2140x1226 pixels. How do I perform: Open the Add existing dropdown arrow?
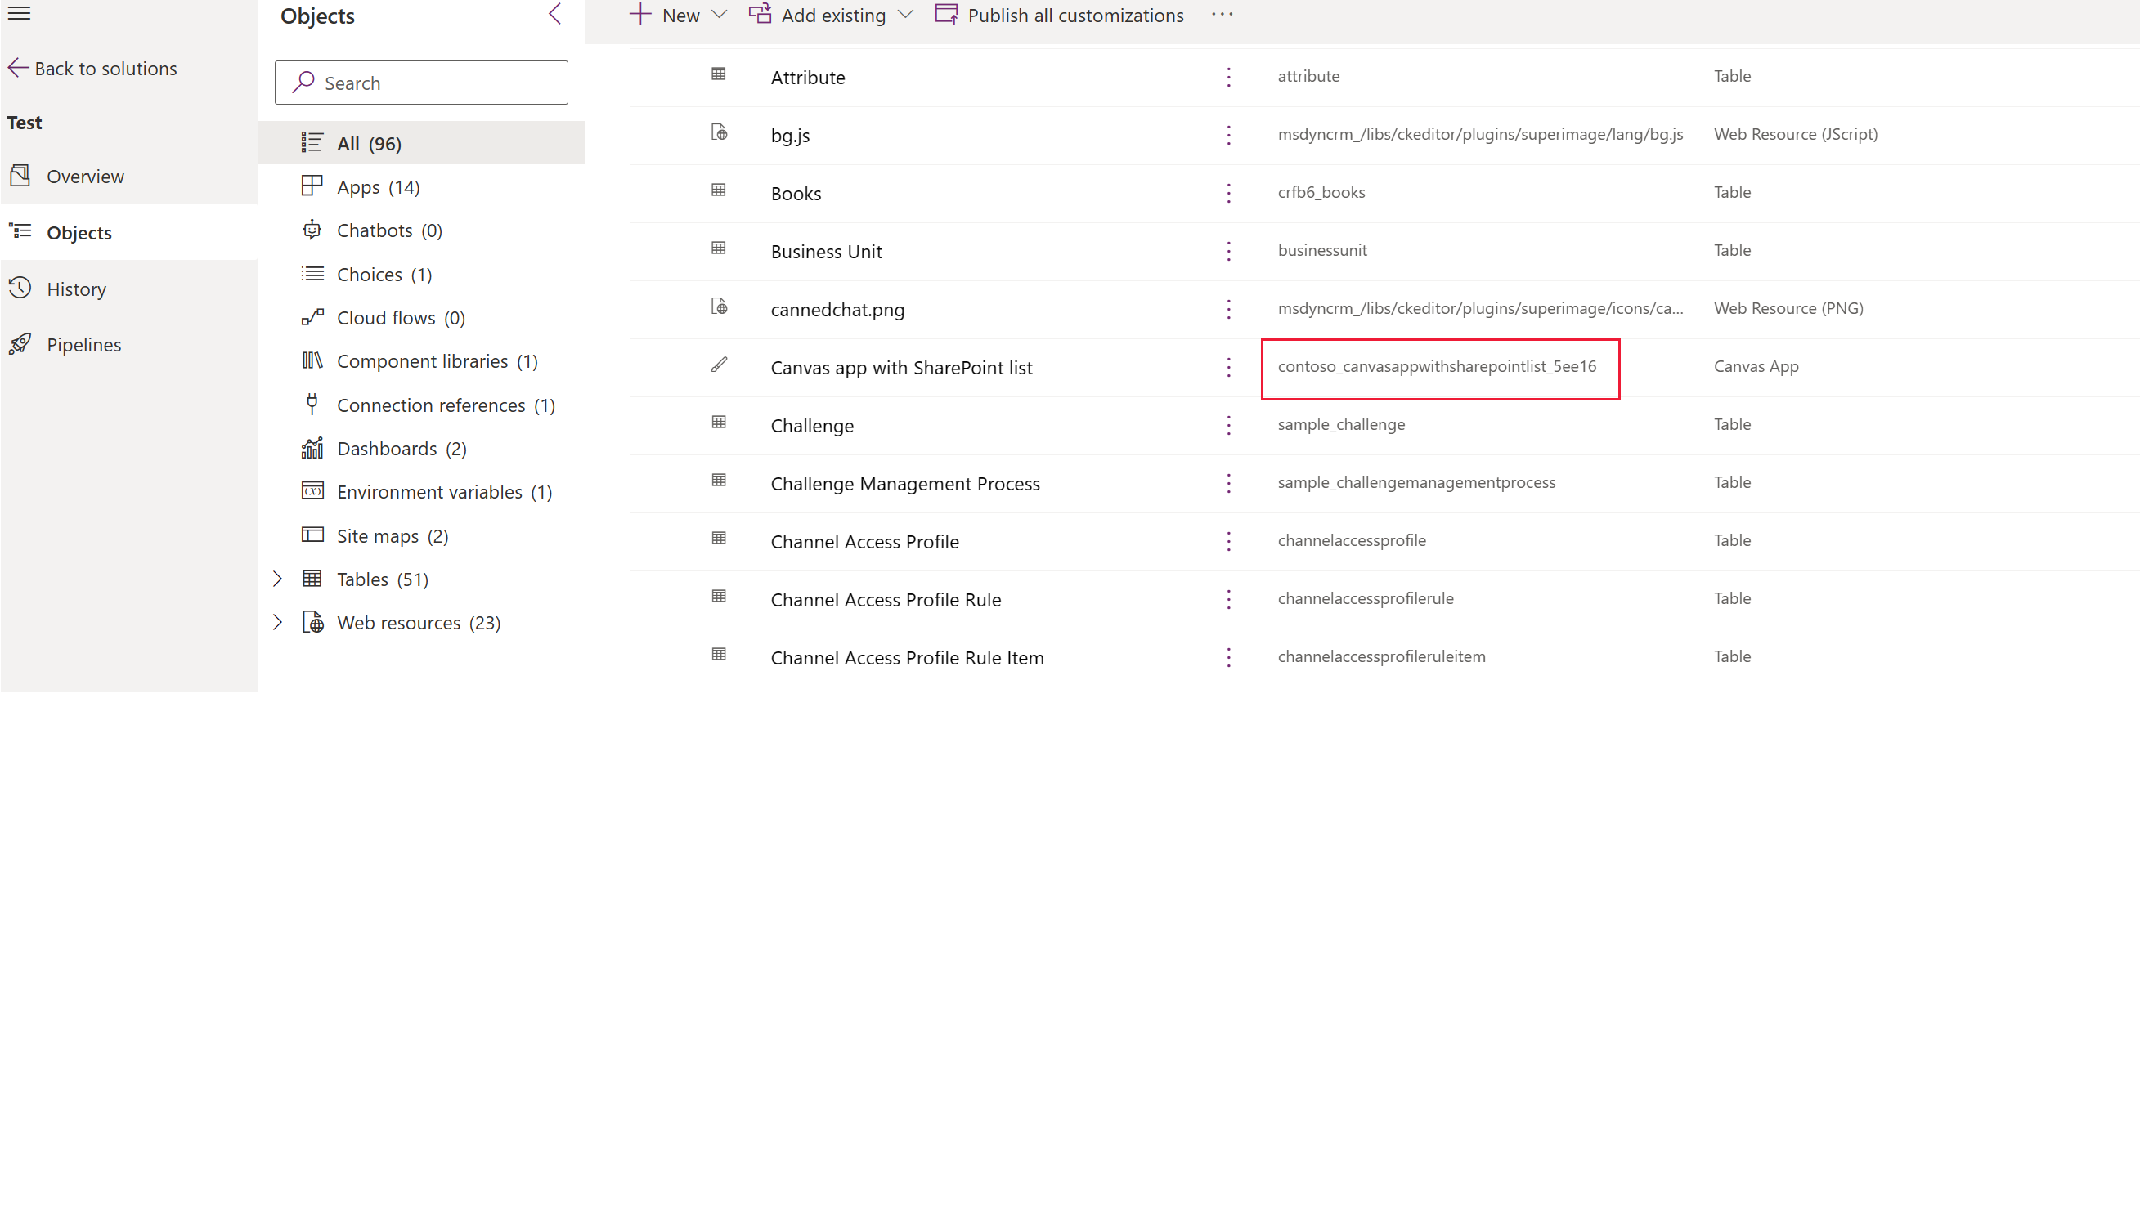tap(906, 15)
